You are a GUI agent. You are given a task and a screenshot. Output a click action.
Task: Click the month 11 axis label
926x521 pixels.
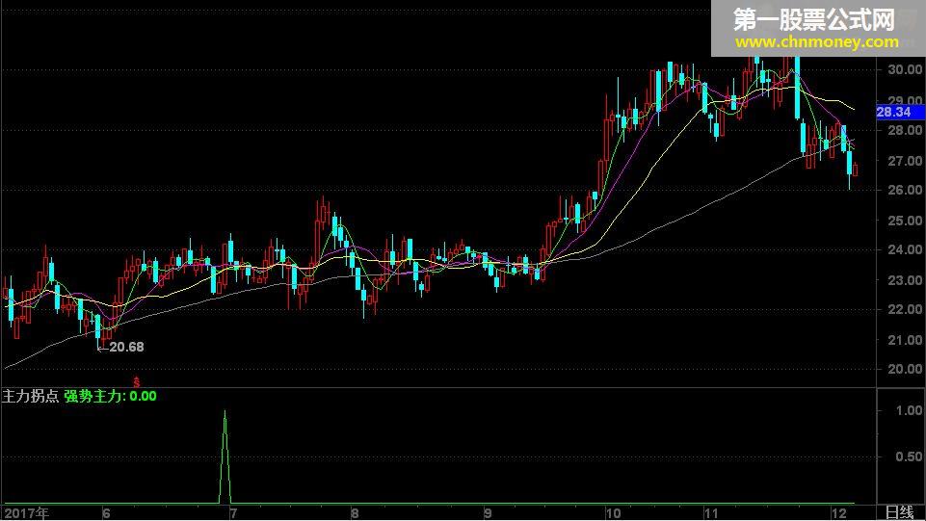coord(711,513)
